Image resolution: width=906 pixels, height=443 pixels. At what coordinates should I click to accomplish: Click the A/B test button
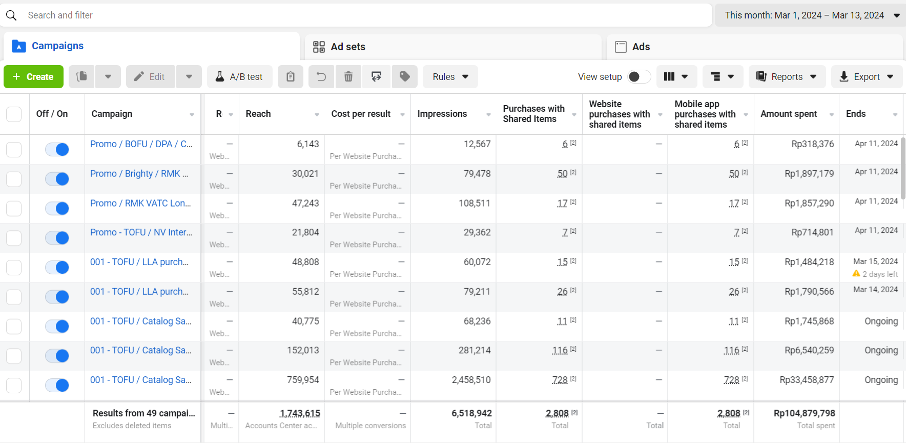click(240, 77)
